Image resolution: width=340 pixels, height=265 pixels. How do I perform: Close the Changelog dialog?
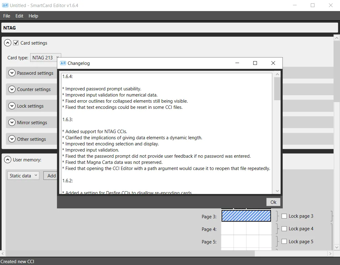[273, 63]
